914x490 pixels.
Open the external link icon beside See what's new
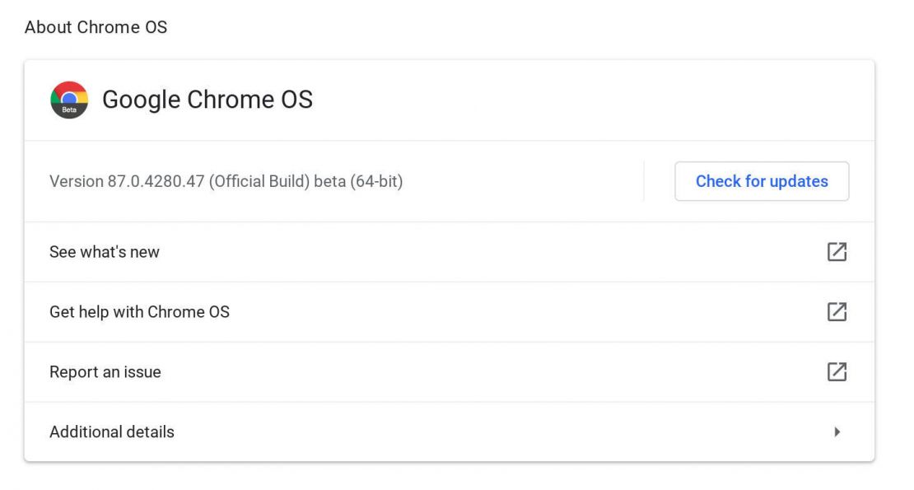pyautogui.click(x=837, y=251)
